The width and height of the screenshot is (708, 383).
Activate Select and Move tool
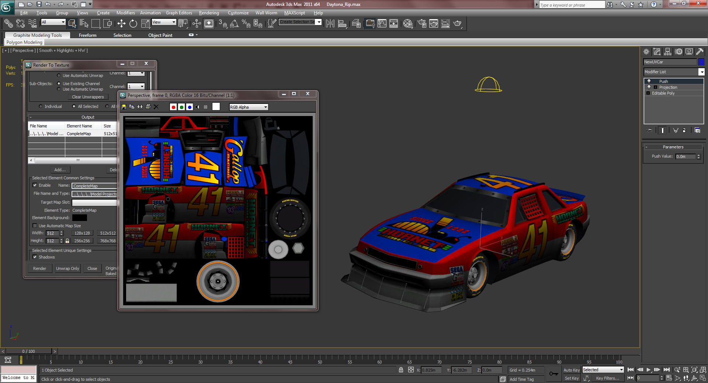(x=121, y=24)
